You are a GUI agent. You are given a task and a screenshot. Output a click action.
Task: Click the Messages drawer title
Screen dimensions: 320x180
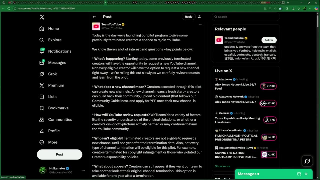coord(247,174)
